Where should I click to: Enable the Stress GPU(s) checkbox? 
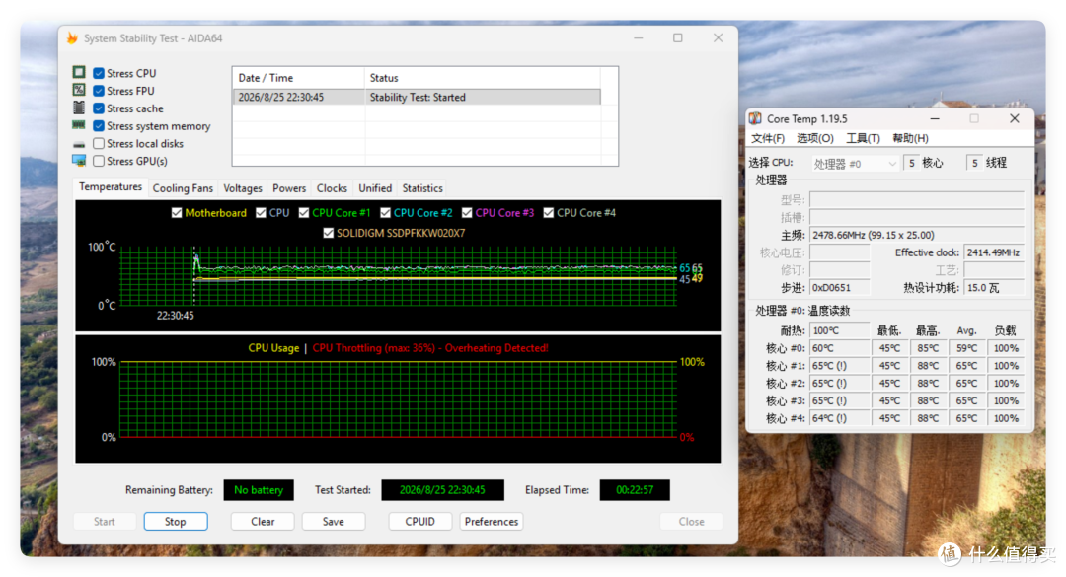(99, 161)
